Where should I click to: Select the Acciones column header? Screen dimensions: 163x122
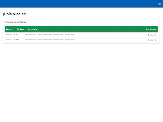[x=151, y=29]
